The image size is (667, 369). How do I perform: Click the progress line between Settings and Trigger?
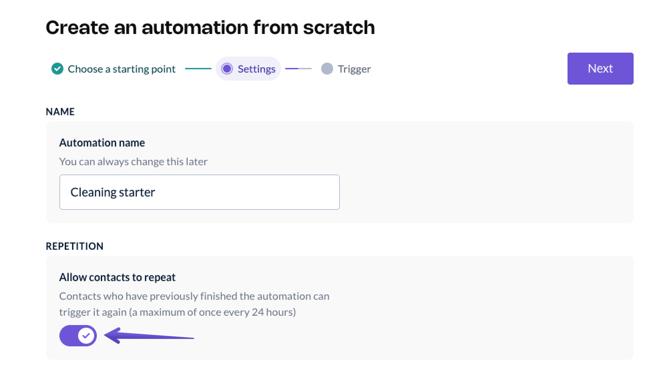[298, 69]
